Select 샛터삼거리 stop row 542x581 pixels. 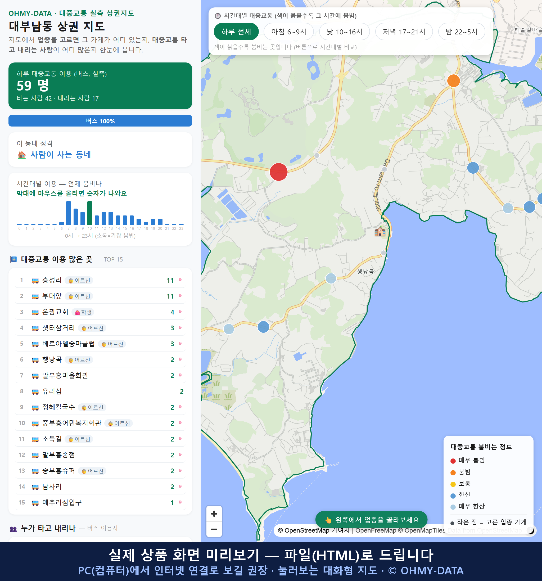click(100, 328)
